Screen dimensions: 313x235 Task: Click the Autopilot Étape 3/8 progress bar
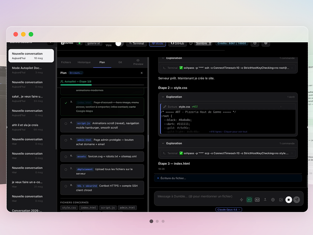(x=102, y=85)
